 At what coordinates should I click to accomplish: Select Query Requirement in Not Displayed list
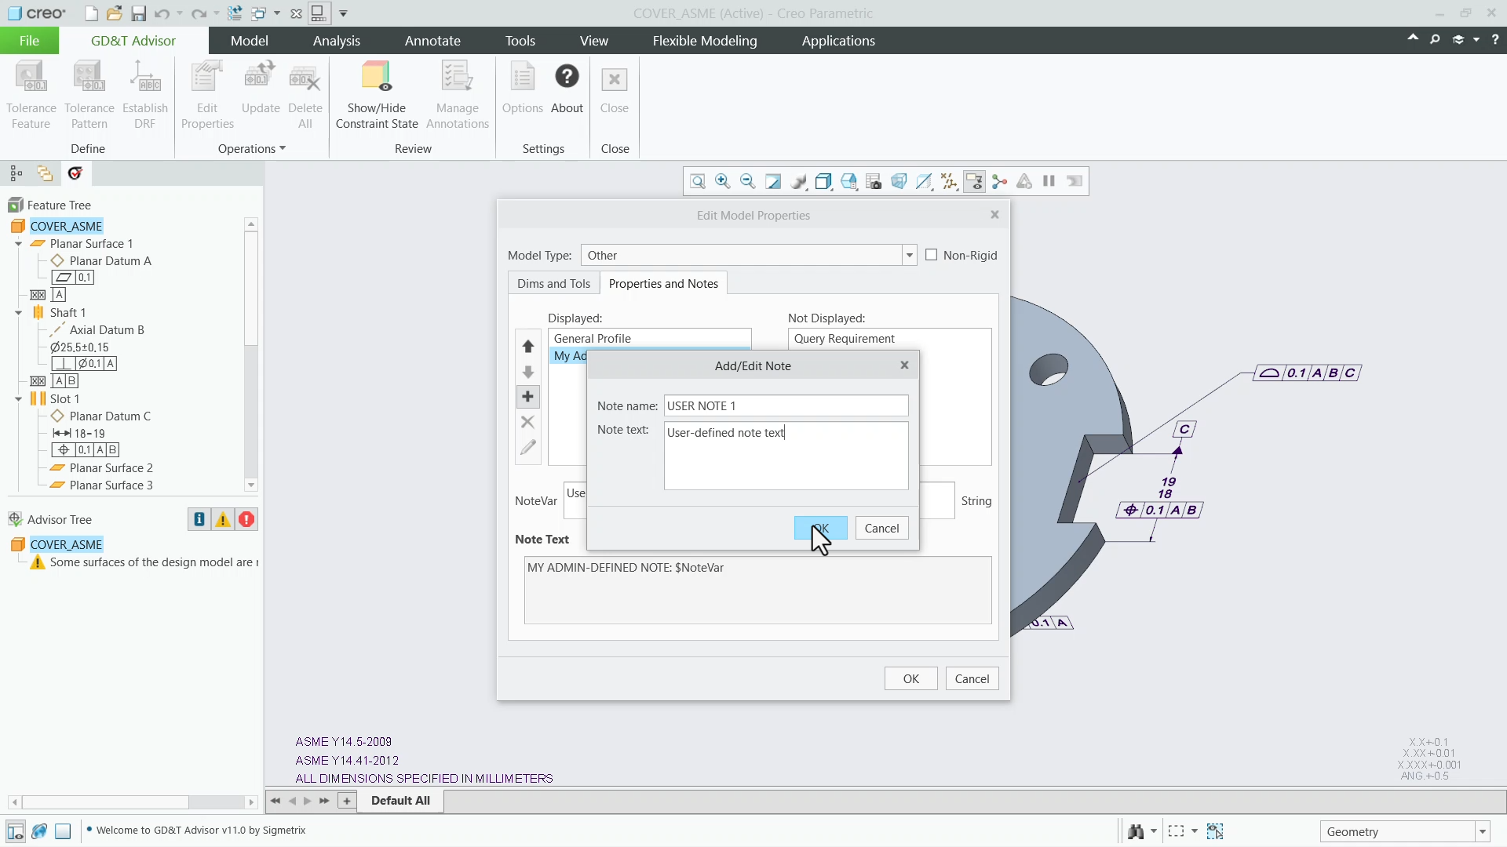tap(889, 339)
